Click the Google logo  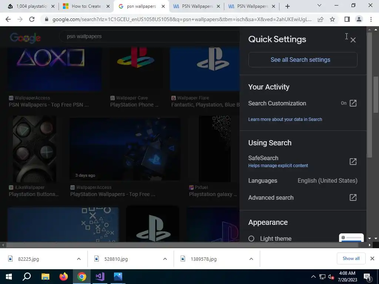[x=26, y=38]
